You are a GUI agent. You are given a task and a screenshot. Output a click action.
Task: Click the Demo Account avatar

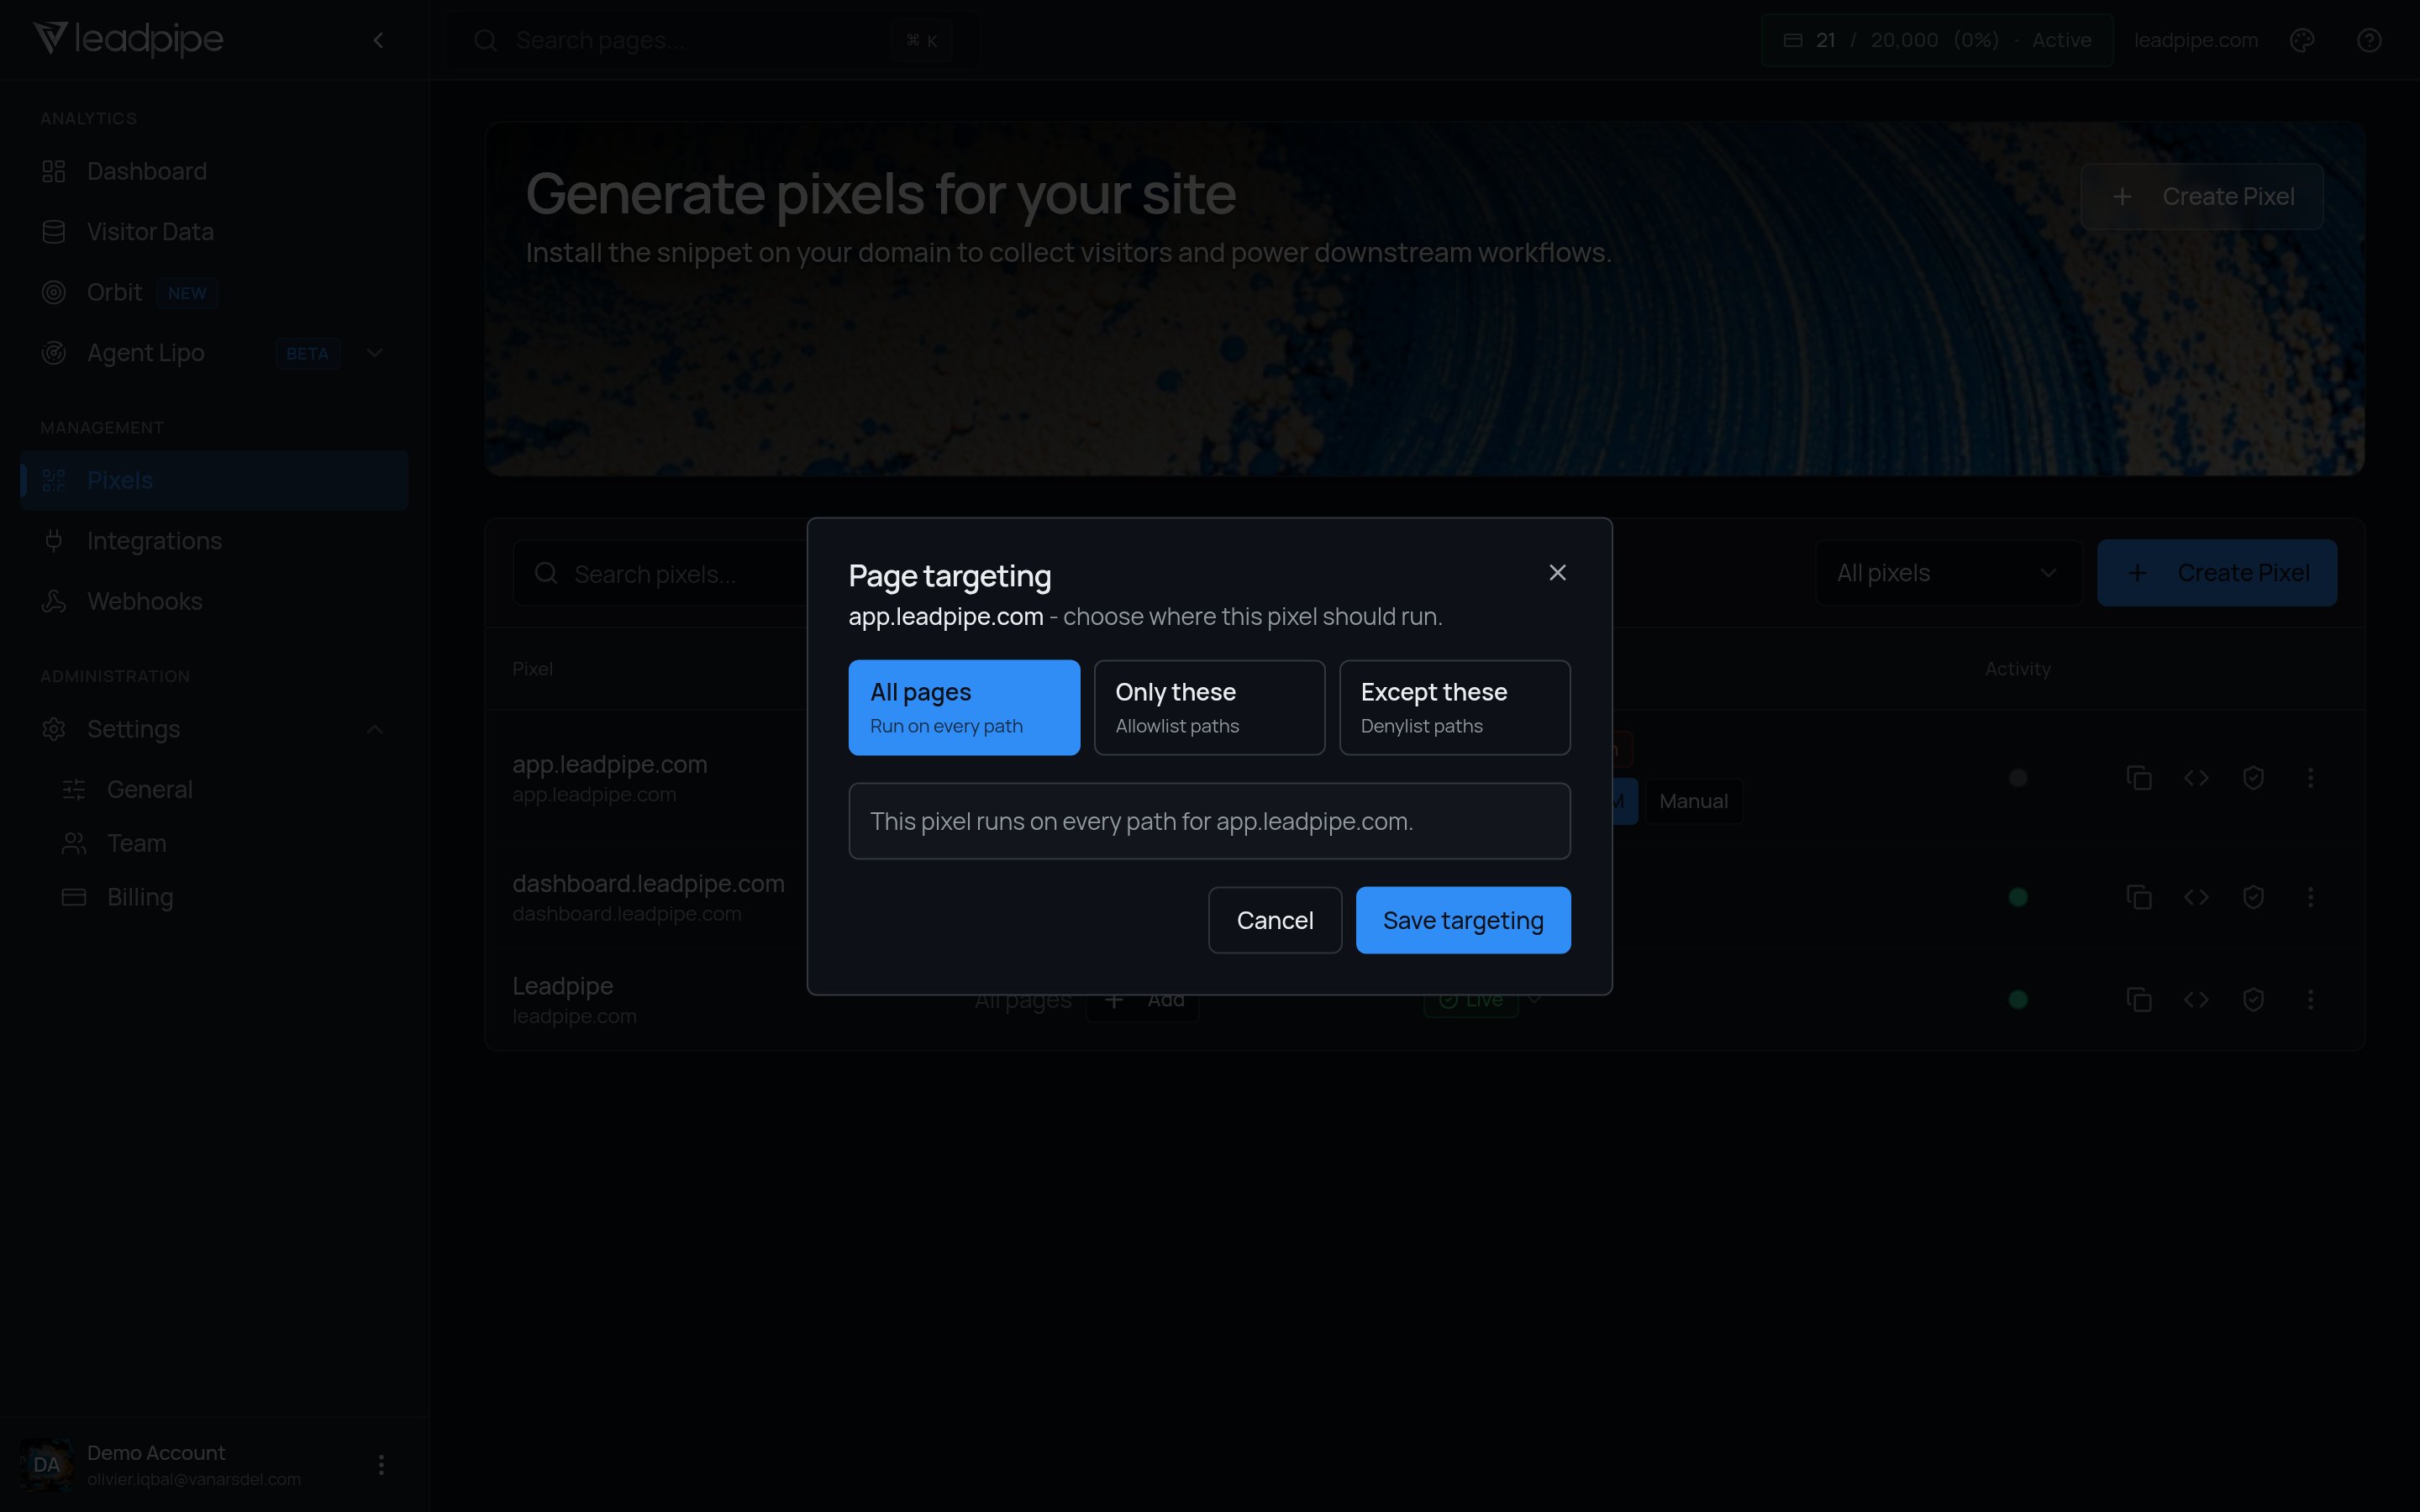(x=46, y=1464)
